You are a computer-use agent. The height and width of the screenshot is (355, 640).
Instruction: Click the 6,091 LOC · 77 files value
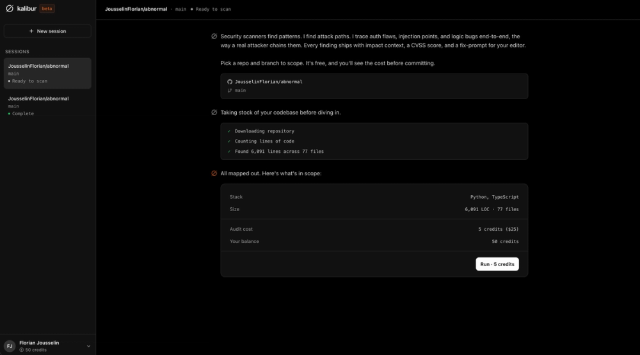(492, 209)
